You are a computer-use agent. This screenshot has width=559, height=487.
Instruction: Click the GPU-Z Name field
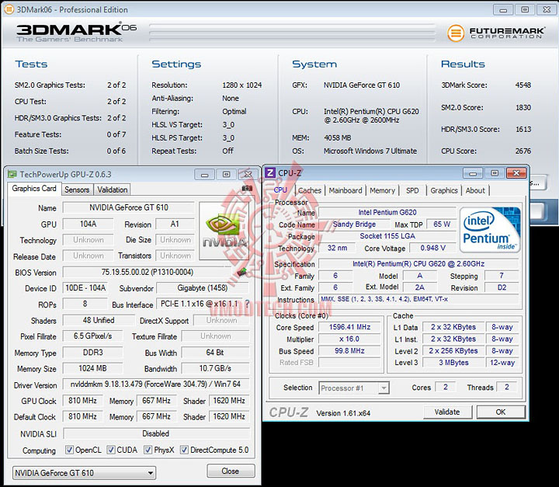129,207
